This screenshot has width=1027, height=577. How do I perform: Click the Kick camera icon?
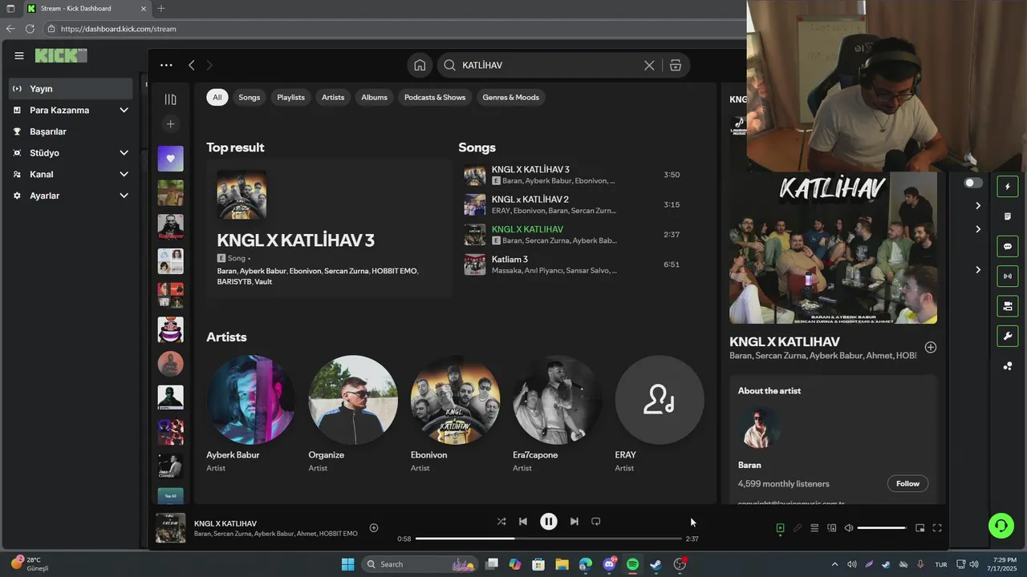click(x=1008, y=306)
